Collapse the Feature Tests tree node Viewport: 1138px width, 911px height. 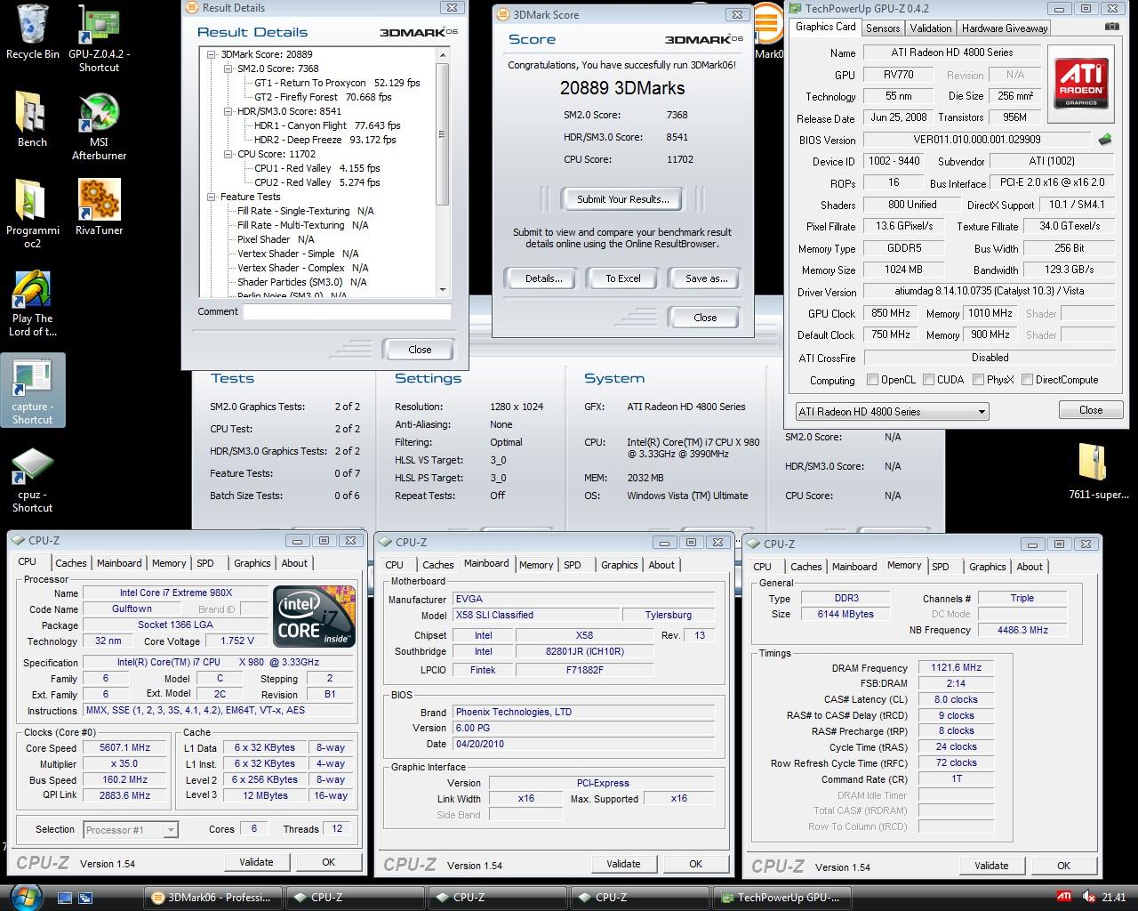(x=212, y=197)
